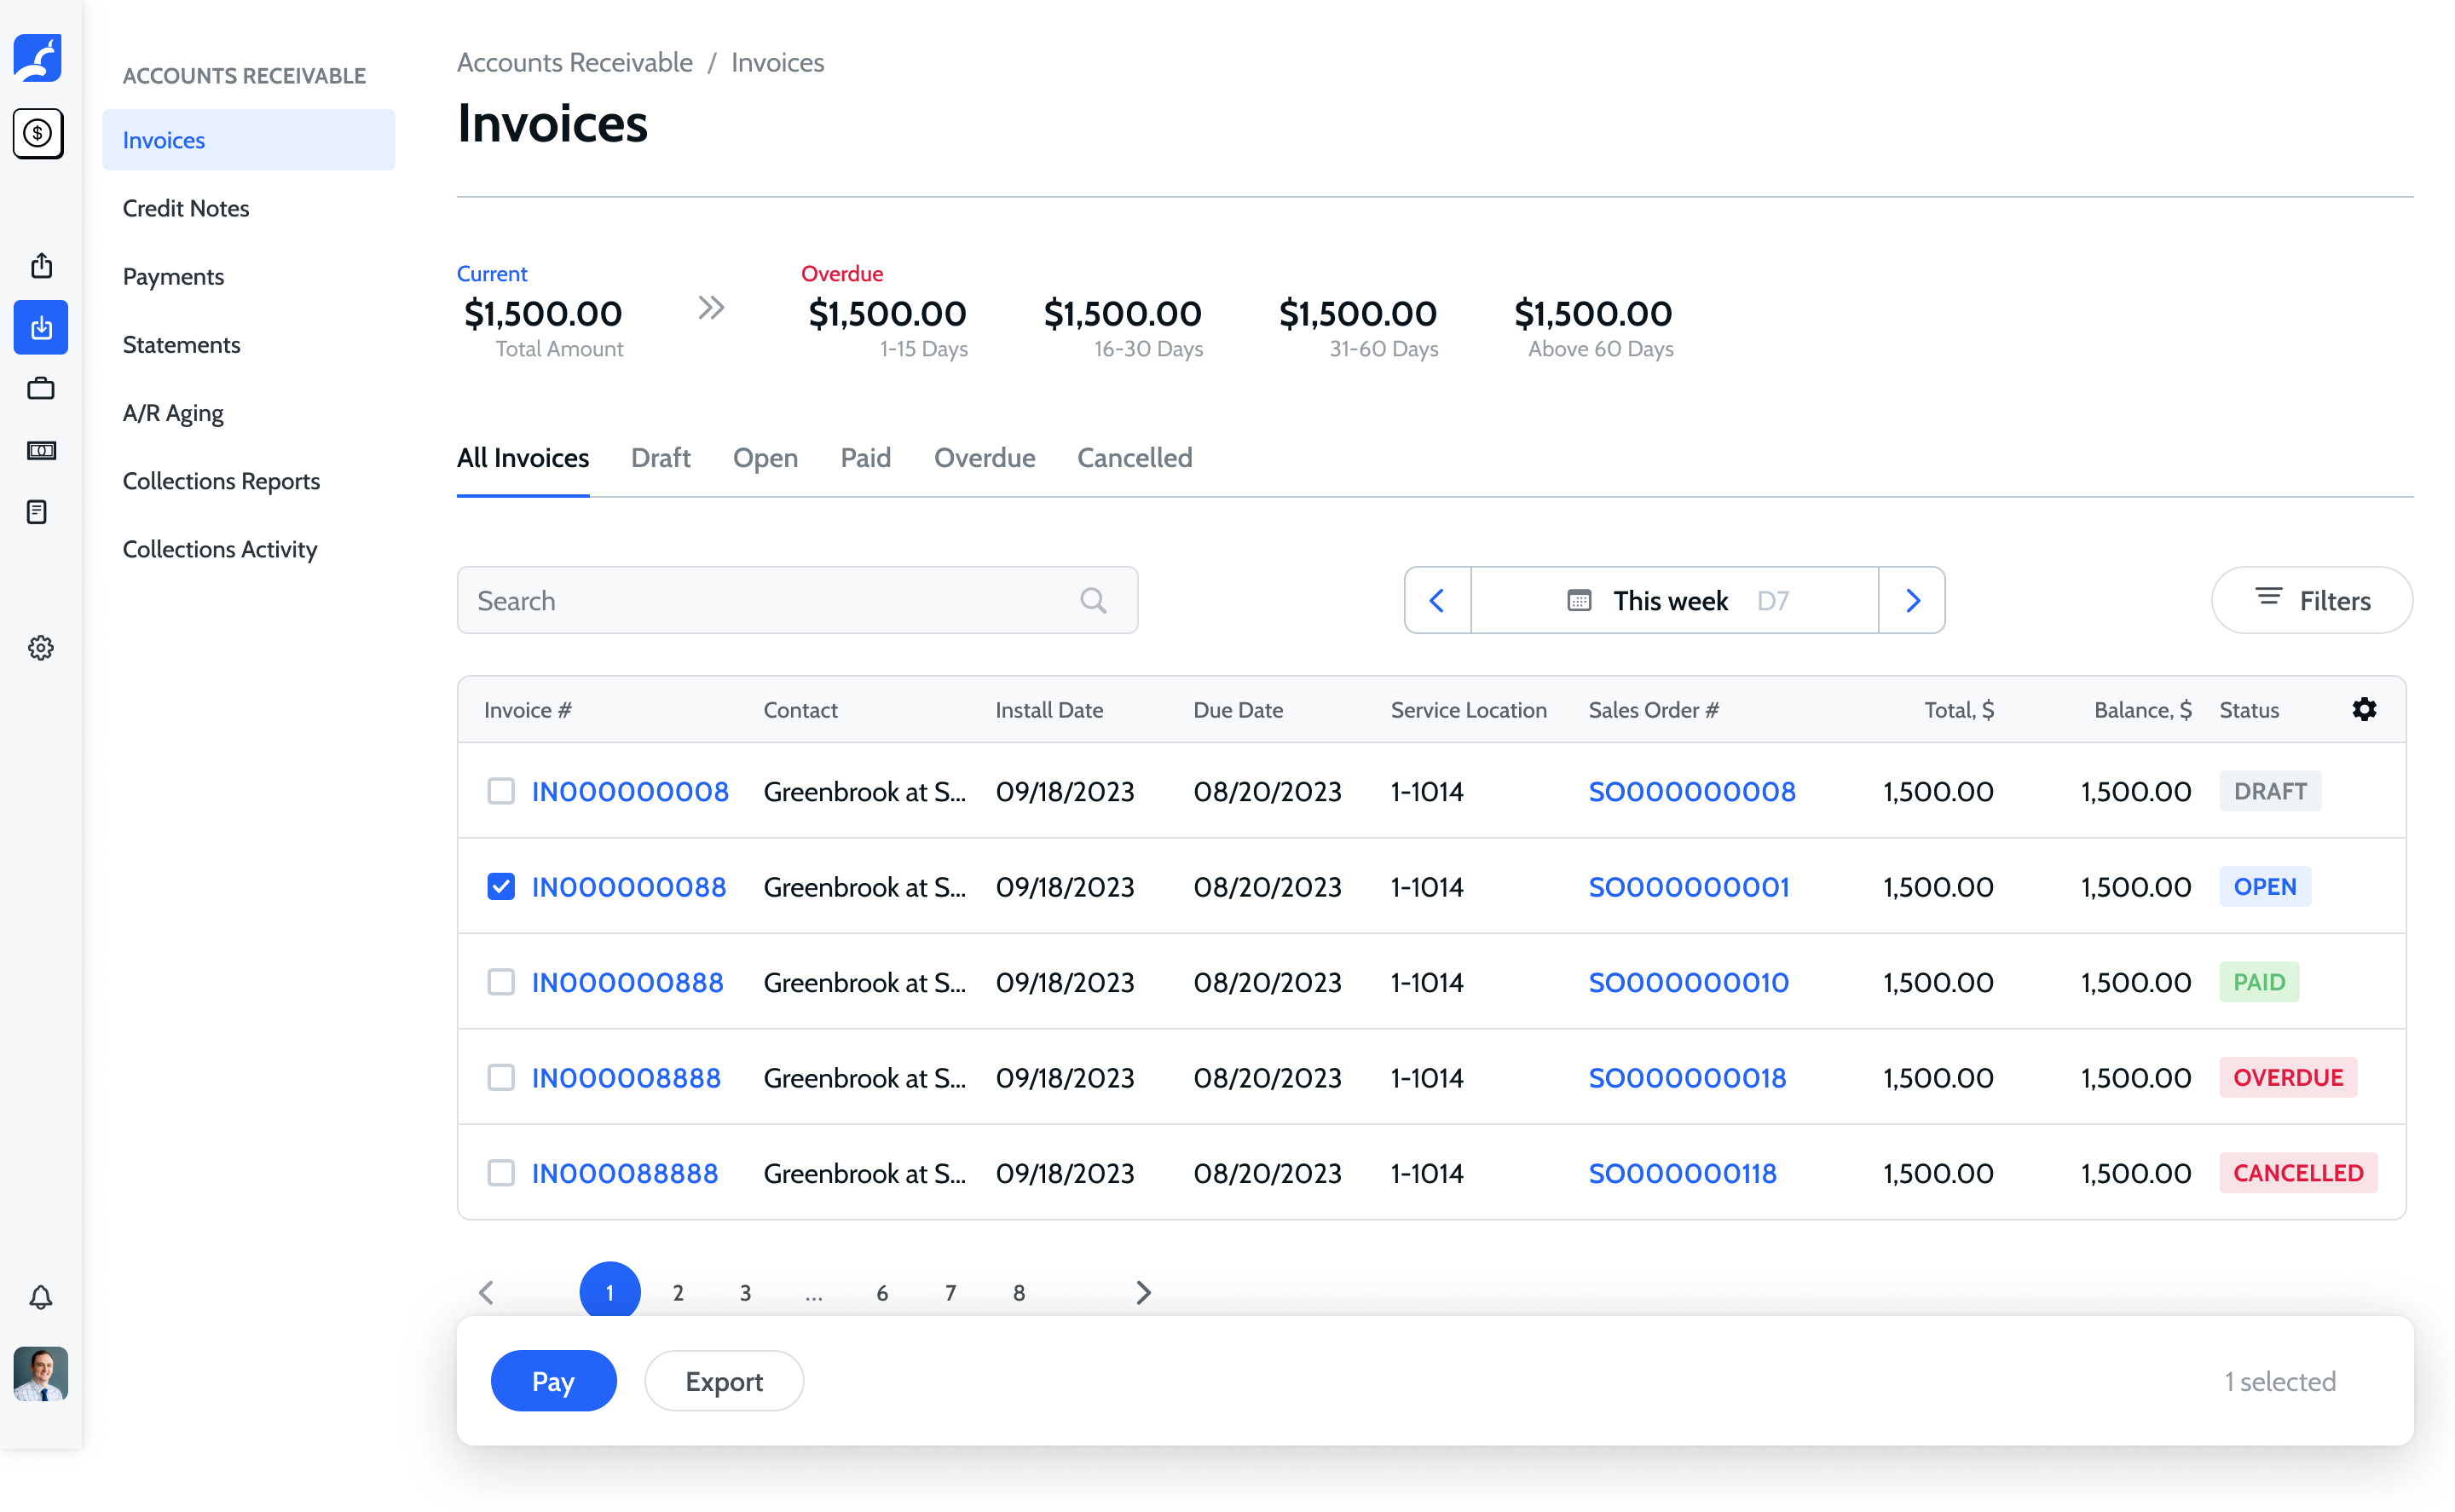Switch to the Overdue tab

coord(984,458)
